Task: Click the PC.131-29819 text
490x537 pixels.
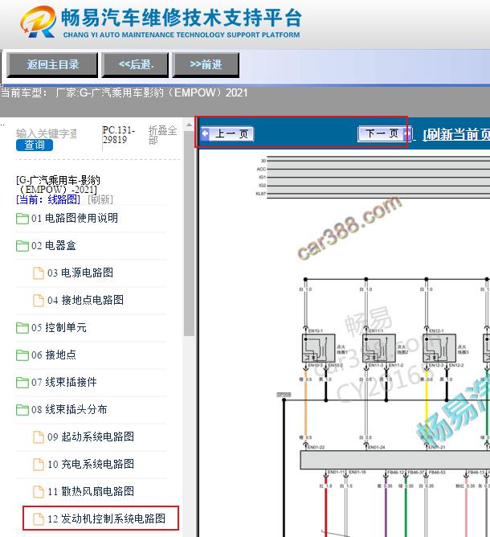Action: 119,135
